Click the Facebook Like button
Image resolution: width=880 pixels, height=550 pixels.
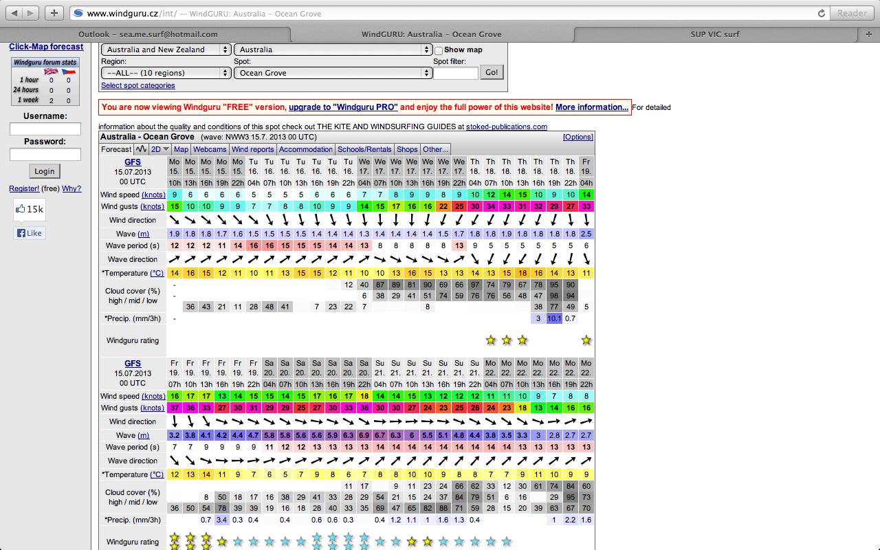[29, 233]
